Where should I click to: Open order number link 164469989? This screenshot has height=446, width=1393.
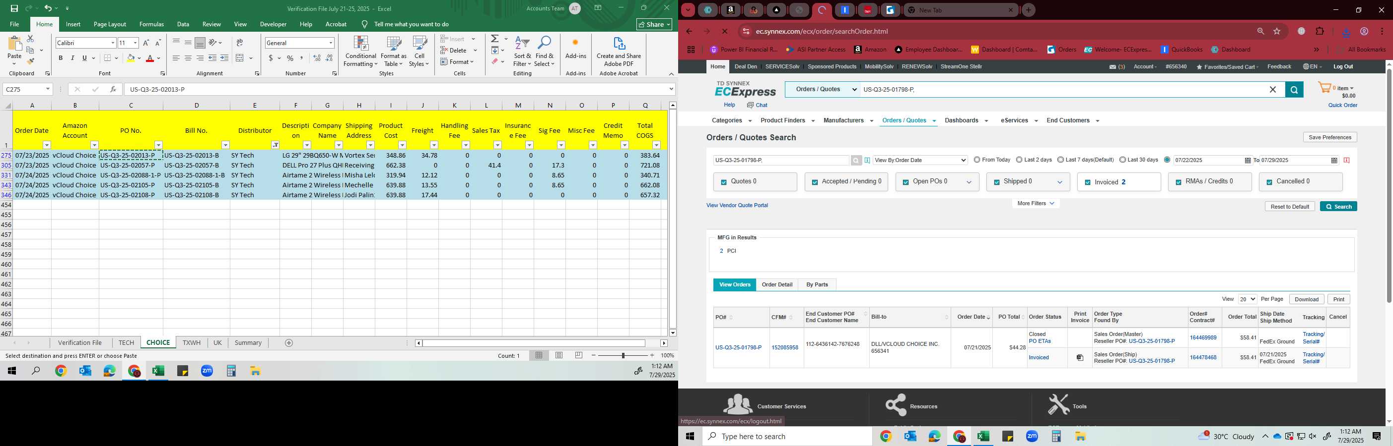pyautogui.click(x=1203, y=338)
